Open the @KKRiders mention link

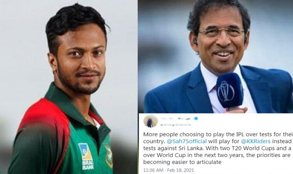point(256,141)
